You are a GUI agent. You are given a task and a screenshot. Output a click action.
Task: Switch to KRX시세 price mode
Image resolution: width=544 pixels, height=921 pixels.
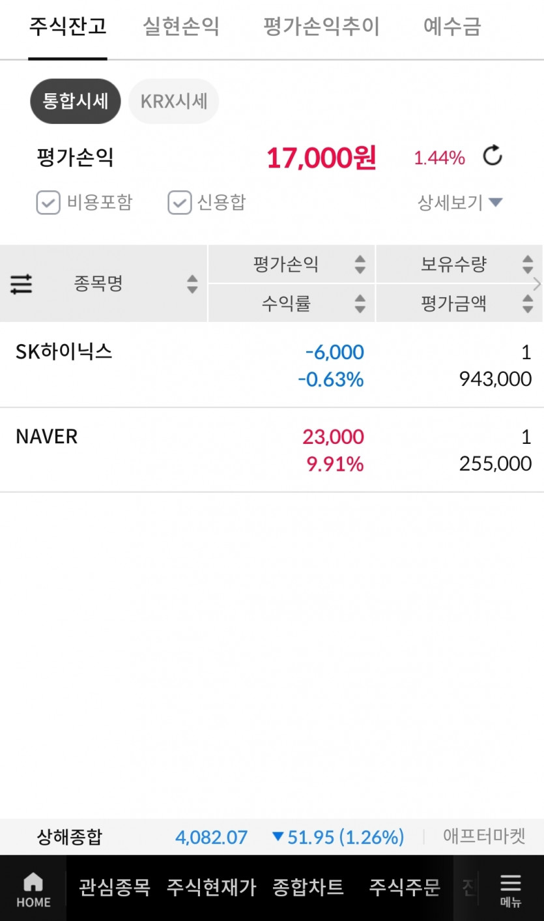174,102
